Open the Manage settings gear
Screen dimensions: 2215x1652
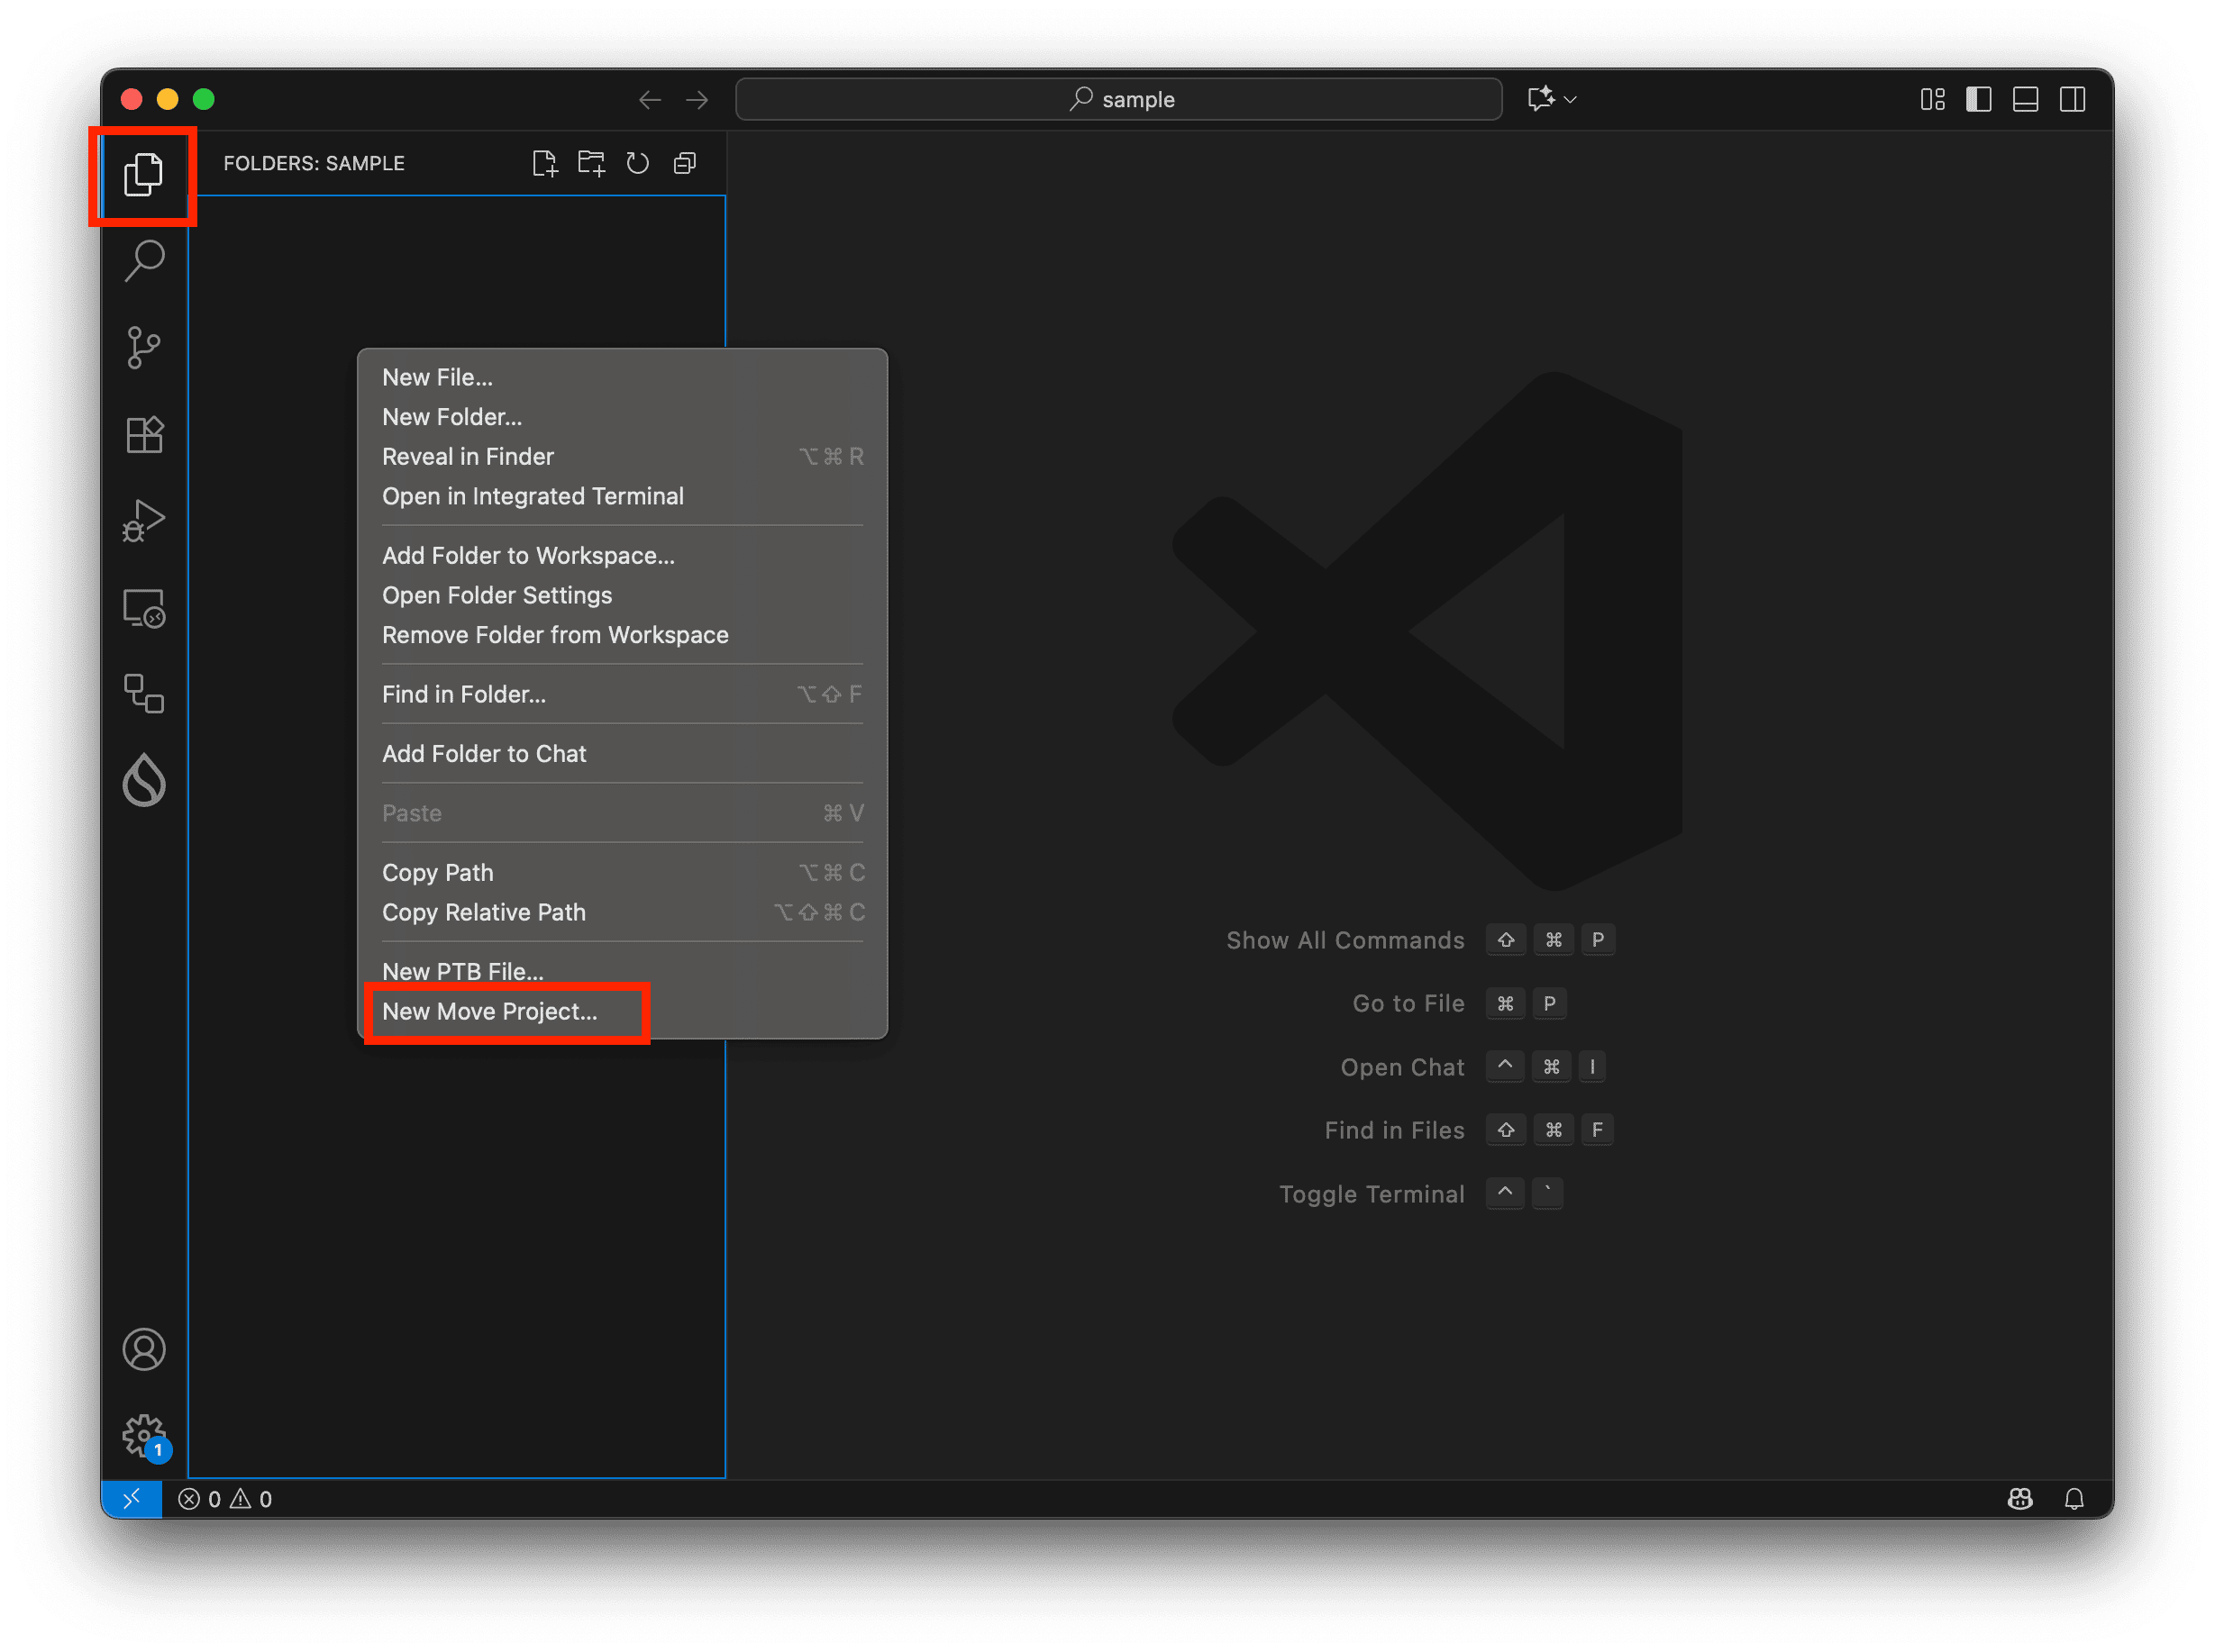(143, 1434)
